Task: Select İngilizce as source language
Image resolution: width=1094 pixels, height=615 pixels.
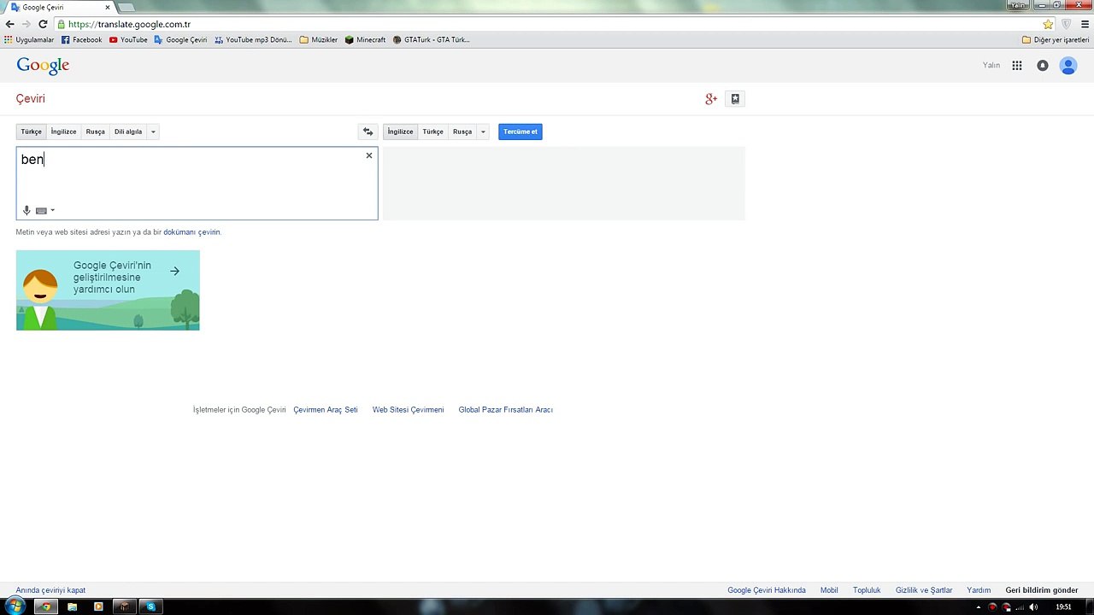Action: (63, 132)
